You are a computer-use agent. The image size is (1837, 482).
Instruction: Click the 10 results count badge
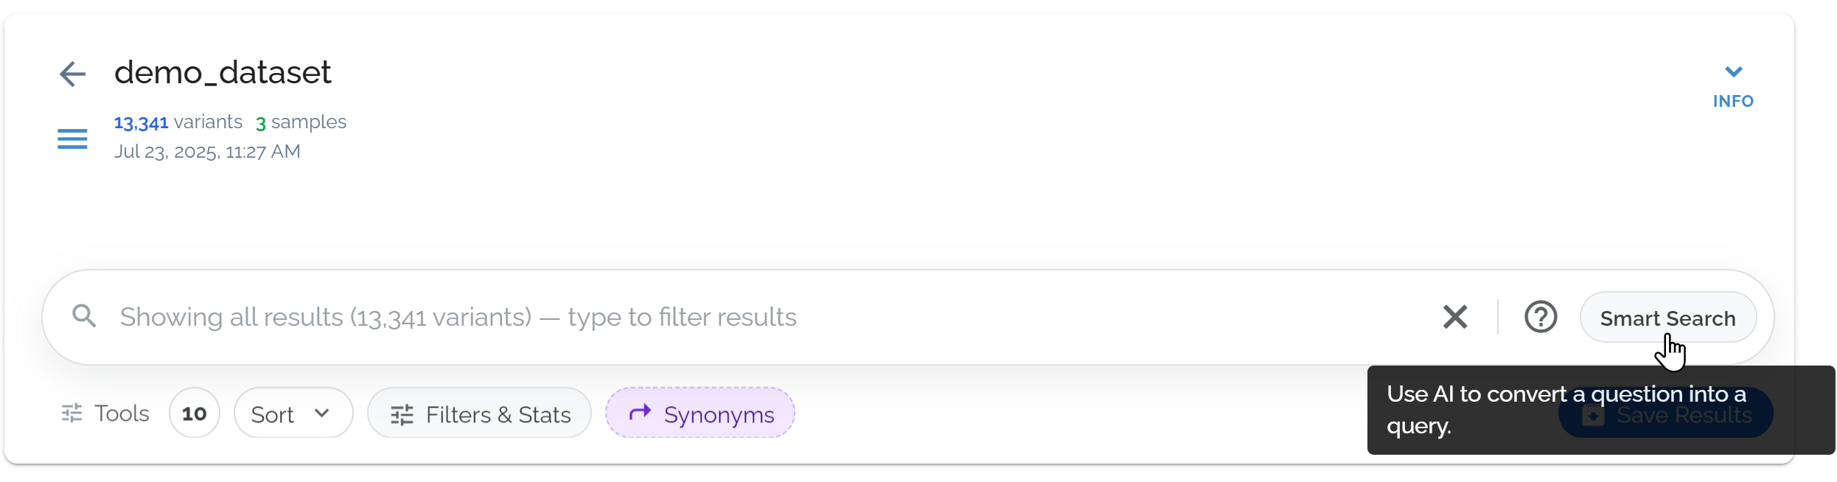coord(194,413)
